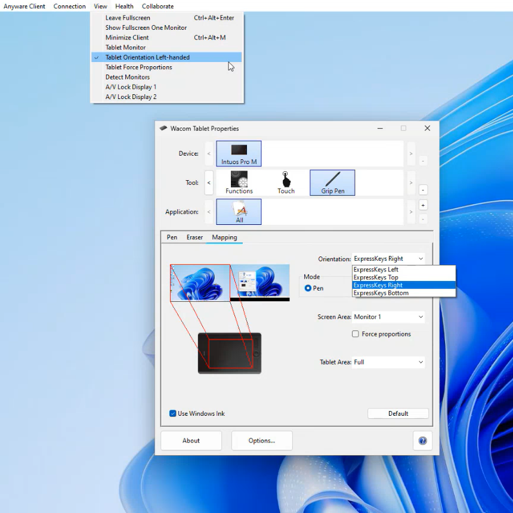
Task: Click the minus button beside Tool row
Action: point(423,190)
